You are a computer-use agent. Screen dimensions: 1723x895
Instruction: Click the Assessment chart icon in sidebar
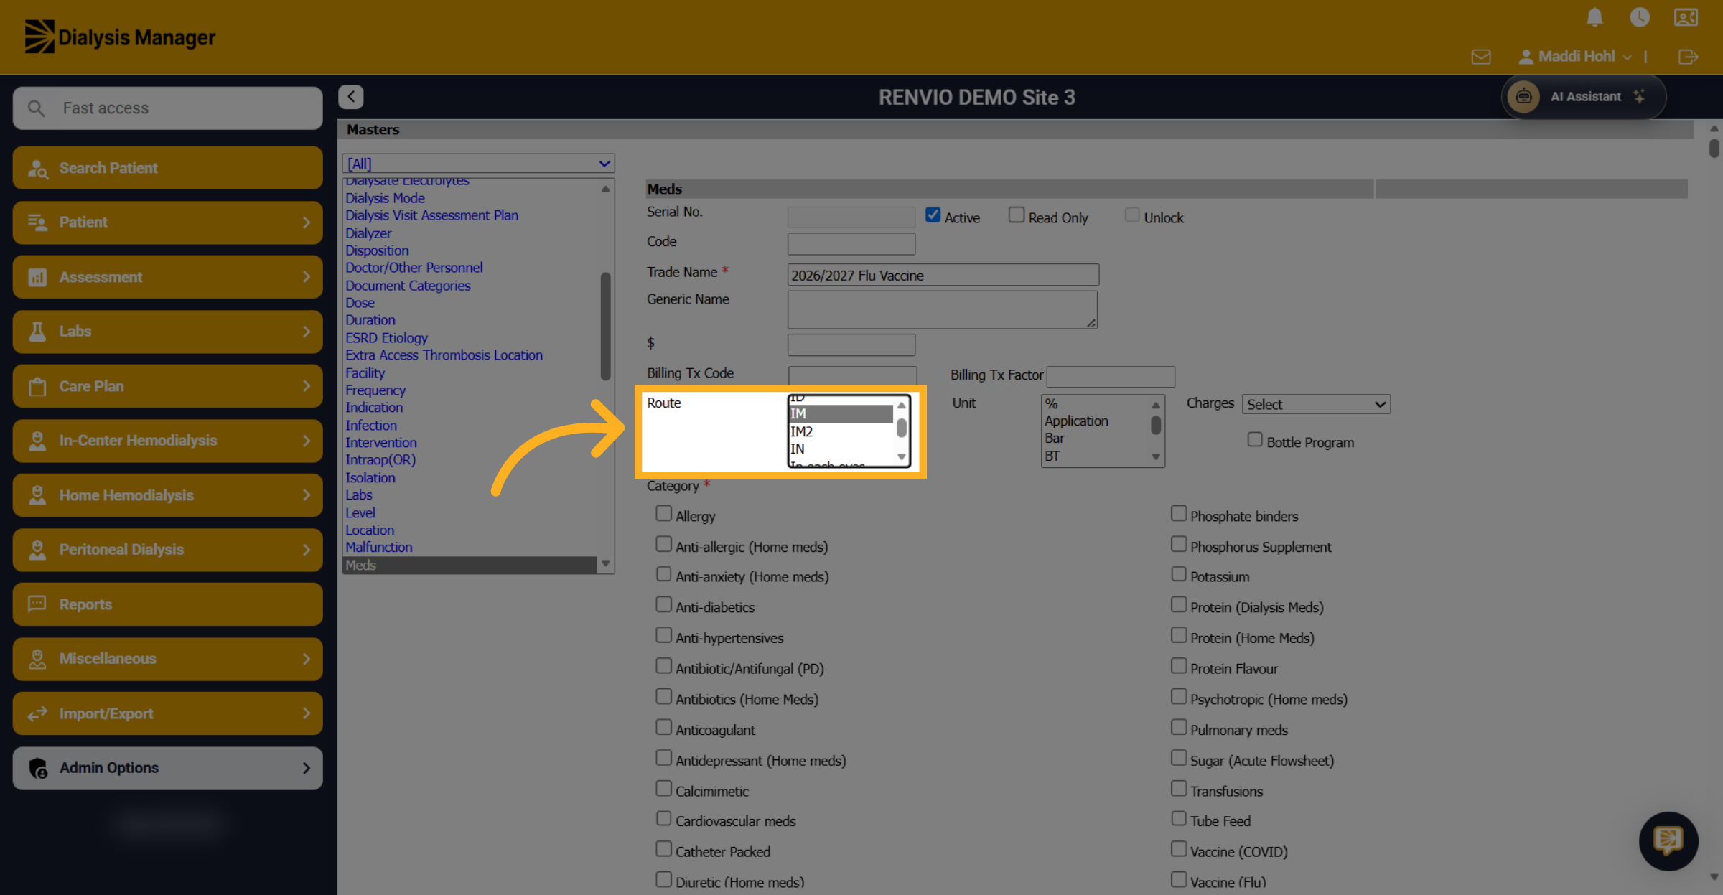click(37, 277)
